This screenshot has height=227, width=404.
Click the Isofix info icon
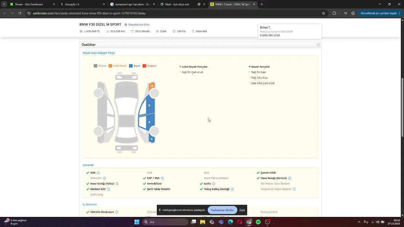214,183
